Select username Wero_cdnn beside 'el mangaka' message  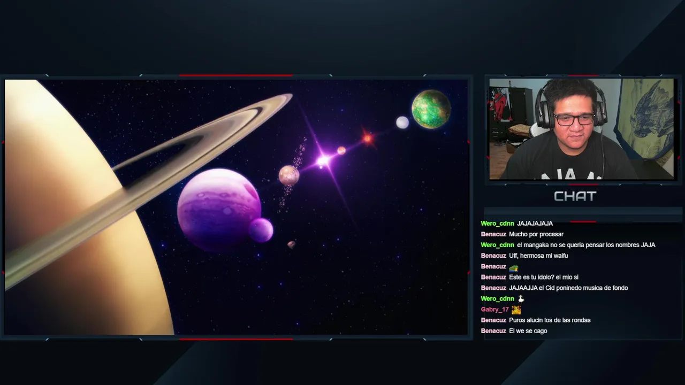click(x=497, y=245)
